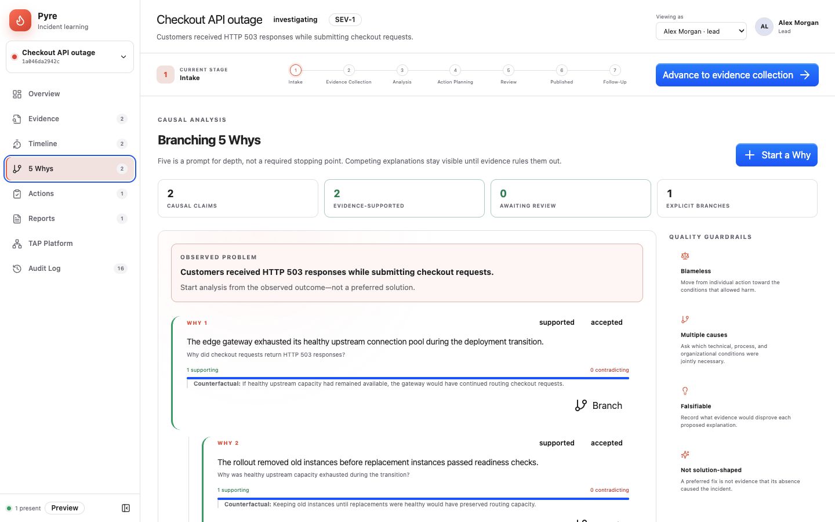Click '0 contradicting' under Why 2
This screenshot has height=522, width=835.
[x=609, y=490]
